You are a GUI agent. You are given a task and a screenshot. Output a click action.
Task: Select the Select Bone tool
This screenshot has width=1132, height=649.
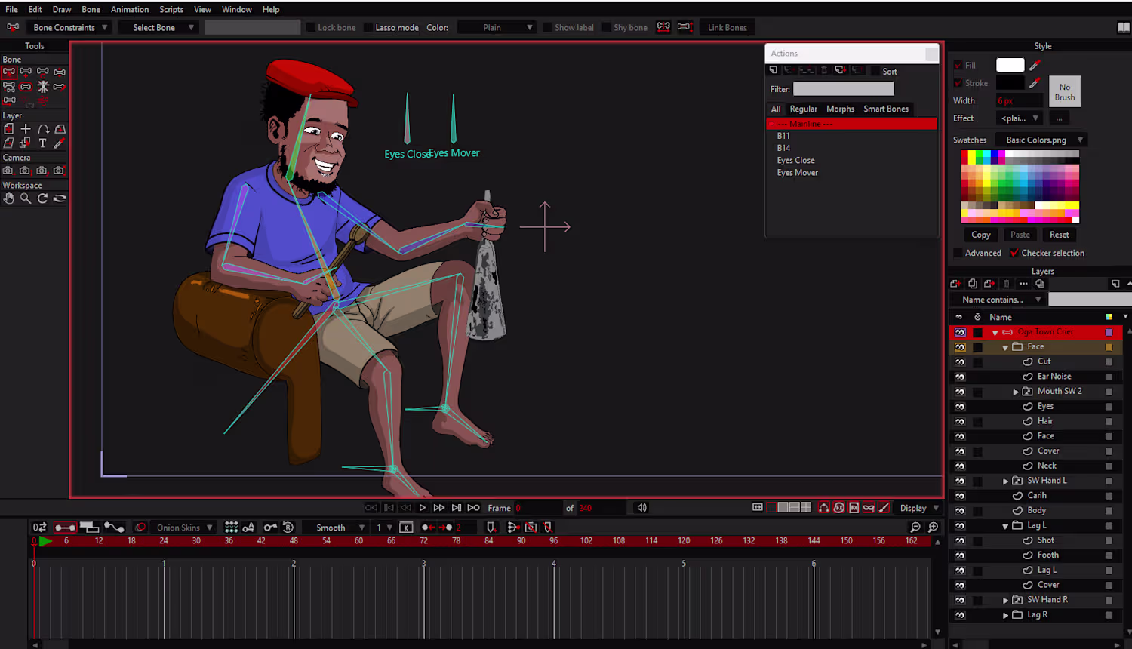[x=9, y=72]
